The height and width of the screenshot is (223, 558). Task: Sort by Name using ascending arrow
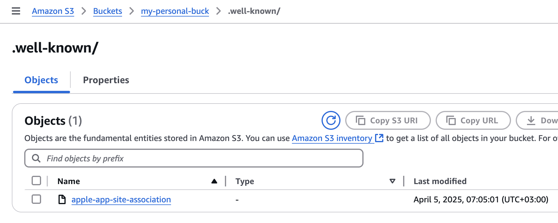coord(214,181)
